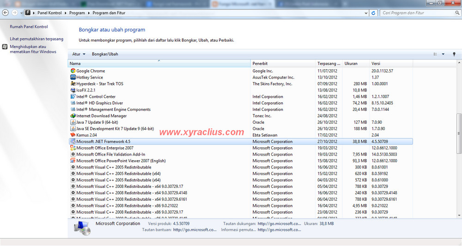Click the Hotkey Service icon
The width and height of the screenshot is (462, 246).
73,78
